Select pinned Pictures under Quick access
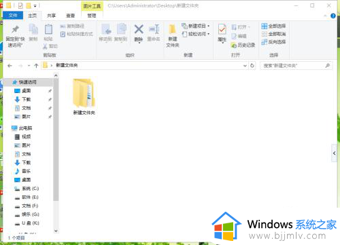Image resolution: width=340 pixels, height=245 pixels. 27,117
